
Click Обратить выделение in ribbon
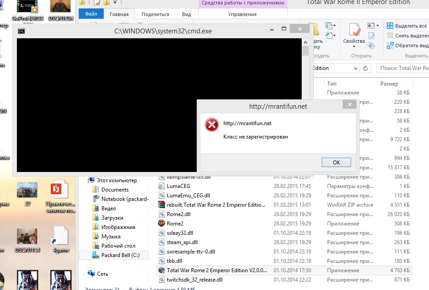[408, 45]
